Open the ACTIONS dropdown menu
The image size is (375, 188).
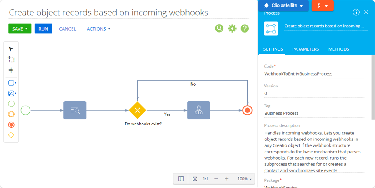[99, 29]
